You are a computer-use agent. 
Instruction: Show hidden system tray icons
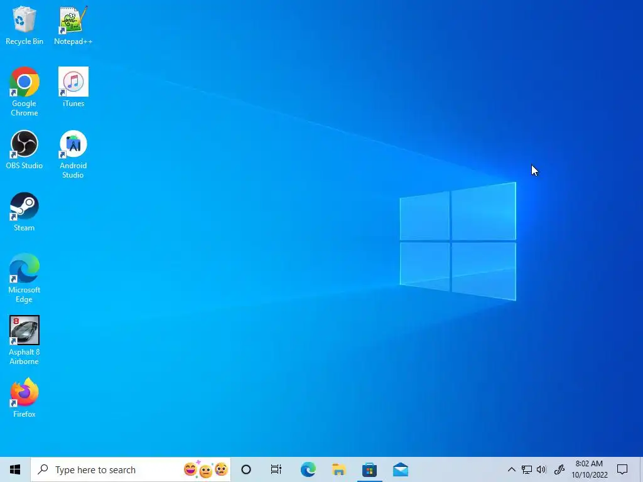click(x=511, y=469)
